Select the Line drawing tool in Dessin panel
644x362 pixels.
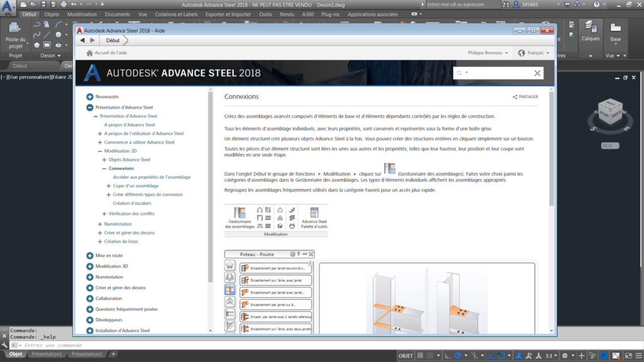(x=47, y=35)
